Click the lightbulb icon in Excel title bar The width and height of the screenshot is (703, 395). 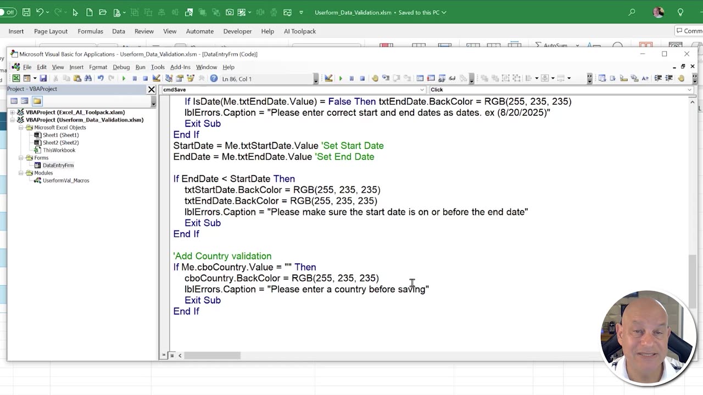(680, 12)
